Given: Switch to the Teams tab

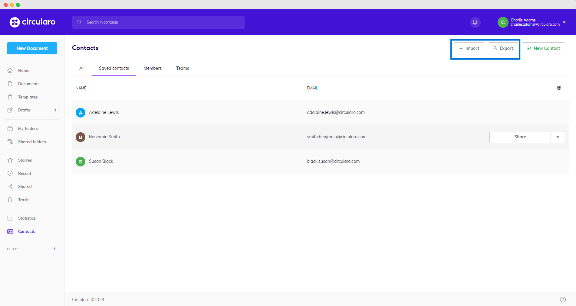Looking at the screenshot, I should (183, 68).
